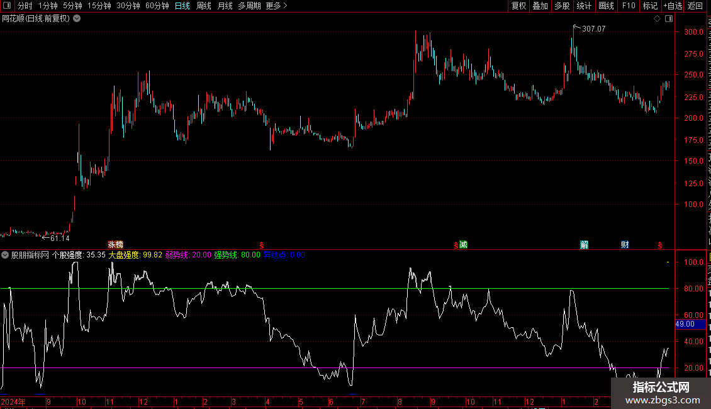The image size is (711, 409).
Task: Open F10 company info
Action: 629,6
